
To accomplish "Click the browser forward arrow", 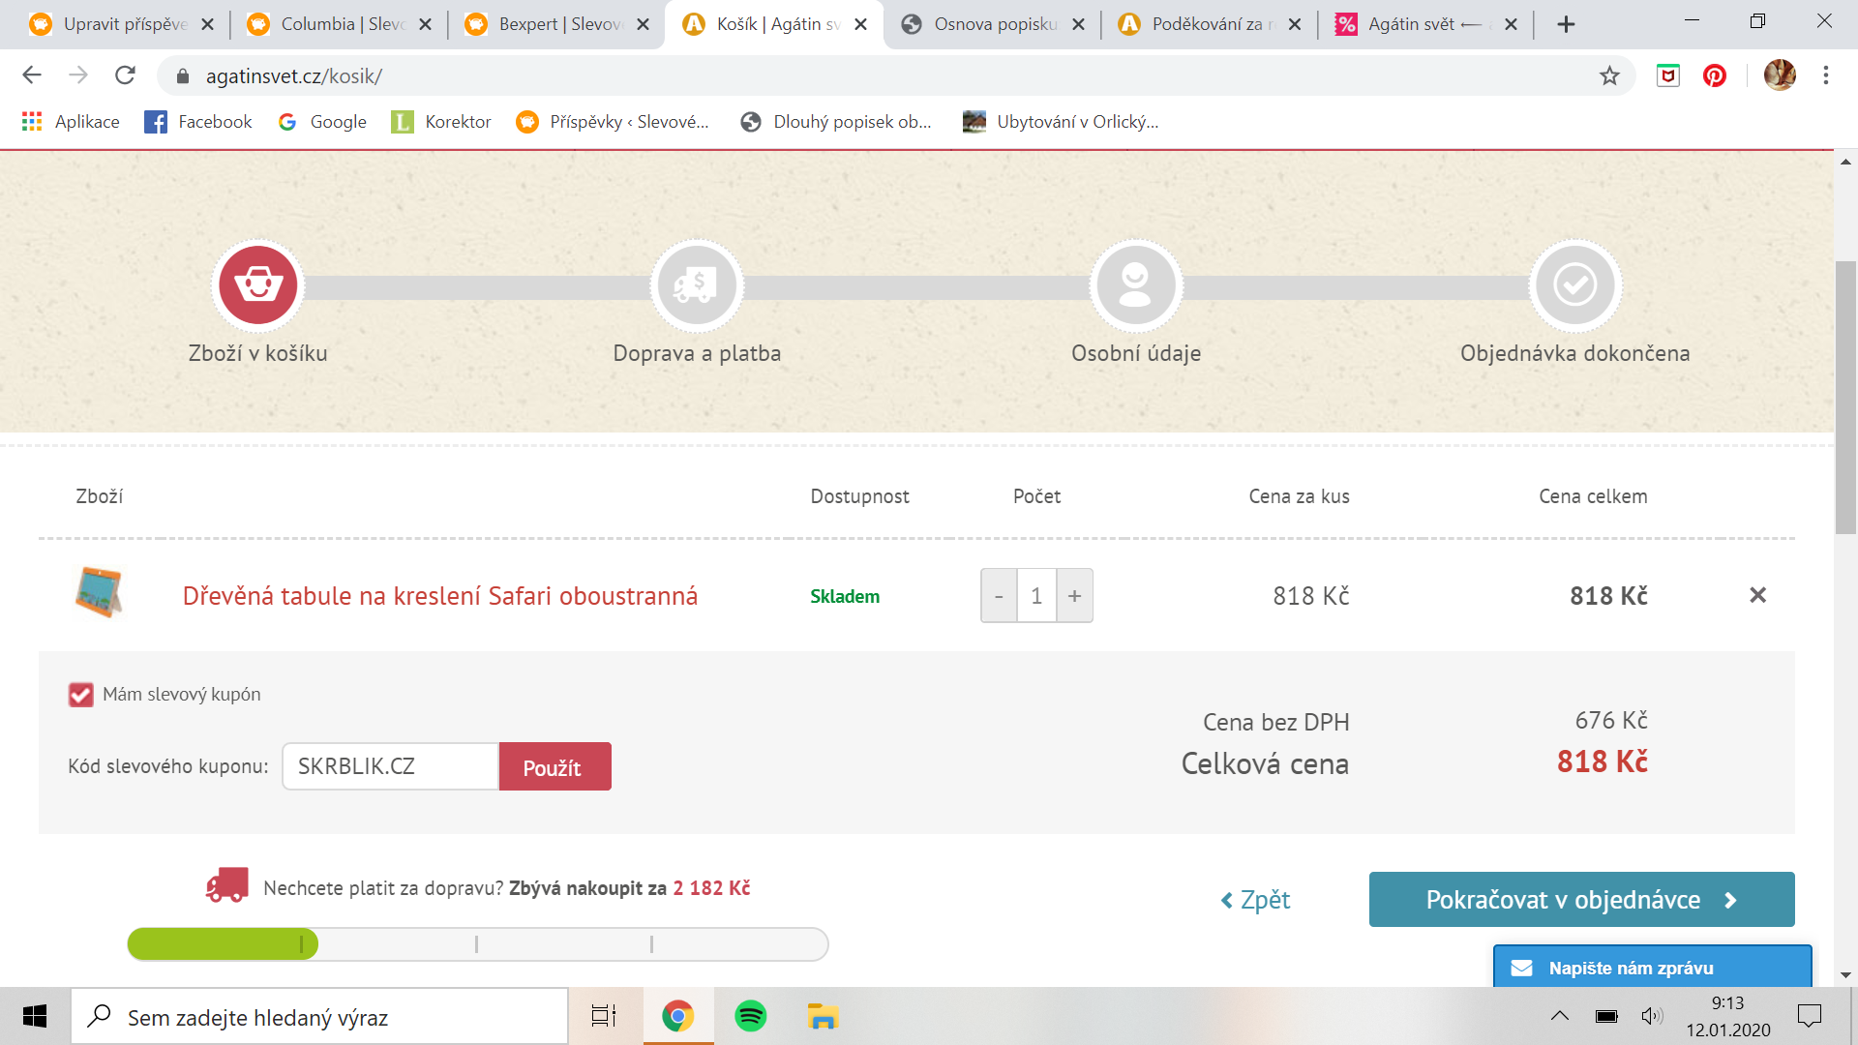I will coord(78,75).
